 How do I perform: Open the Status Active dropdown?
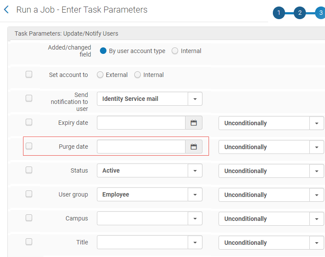tap(149, 170)
